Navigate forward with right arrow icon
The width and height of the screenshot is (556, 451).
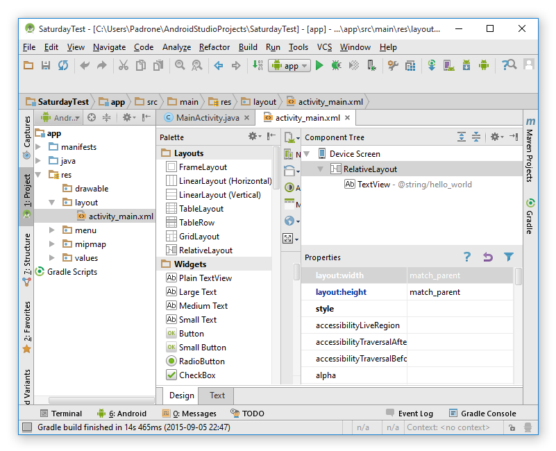236,65
